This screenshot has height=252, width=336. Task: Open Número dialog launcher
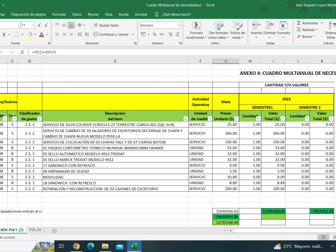[180, 43]
